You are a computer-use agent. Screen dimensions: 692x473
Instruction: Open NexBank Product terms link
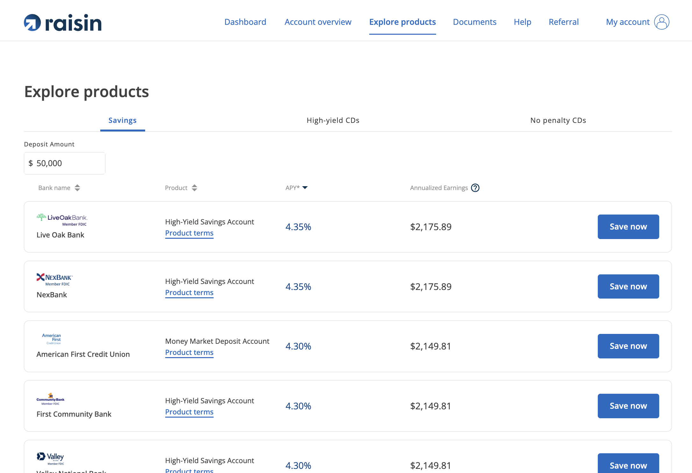[189, 293]
